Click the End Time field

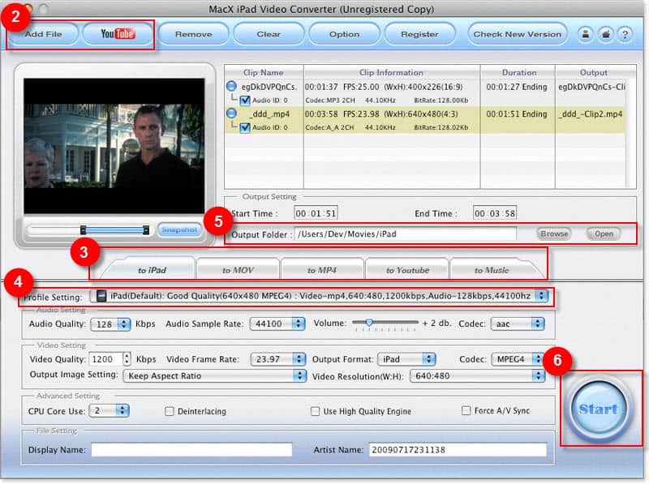click(x=495, y=213)
